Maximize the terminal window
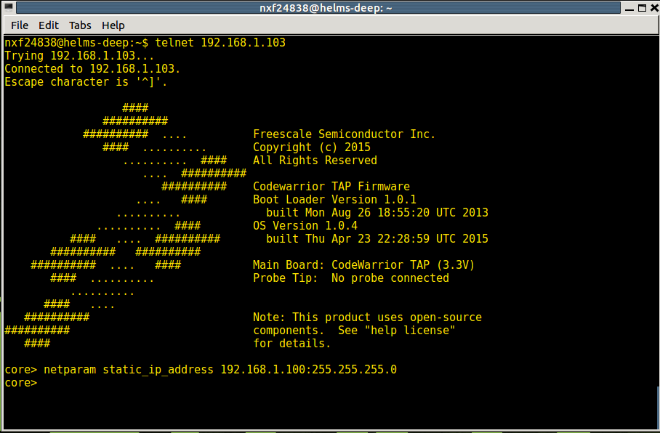This screenshot has width=660, height=433. coord(643,8)
